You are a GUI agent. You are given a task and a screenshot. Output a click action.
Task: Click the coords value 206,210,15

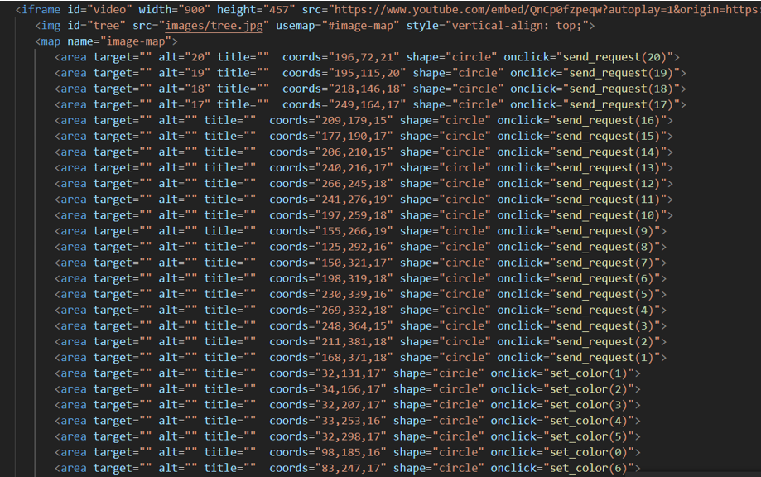point(354,152)
